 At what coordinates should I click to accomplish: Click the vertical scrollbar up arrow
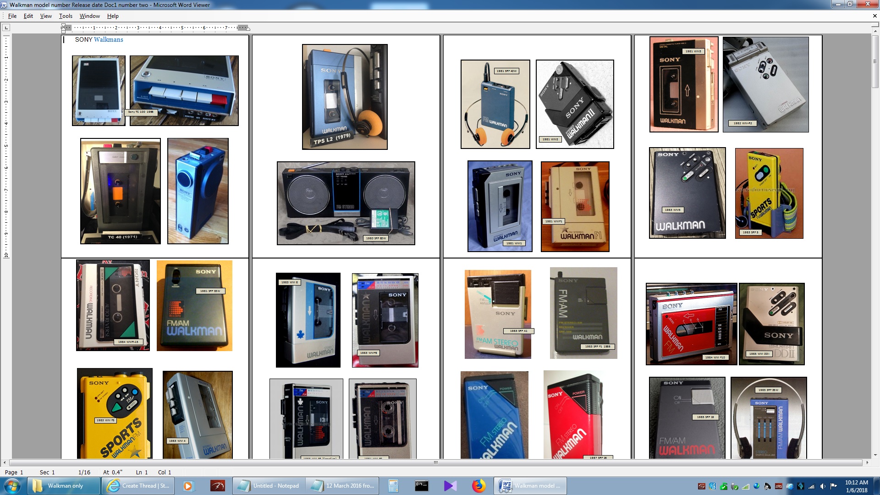(x=875, y=31)
